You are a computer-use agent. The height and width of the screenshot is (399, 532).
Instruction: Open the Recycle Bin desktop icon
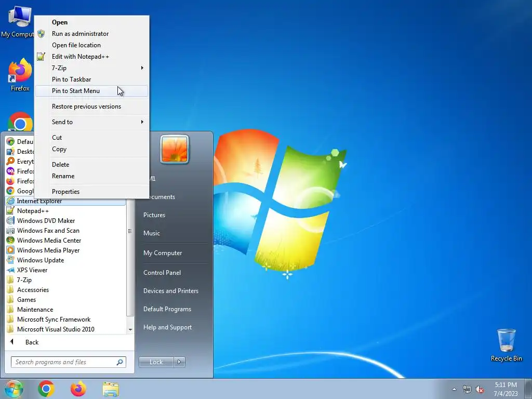506,345
